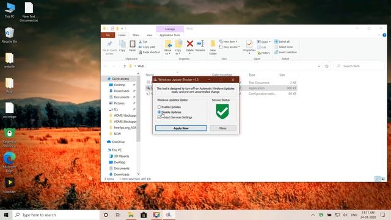
Task: Click Select none in the ribbon
Action: (283, 47)
